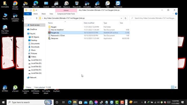Open Local Disk (C:) in navigation pane
This screenshot has height=105, width=187.
click(36, 60)
